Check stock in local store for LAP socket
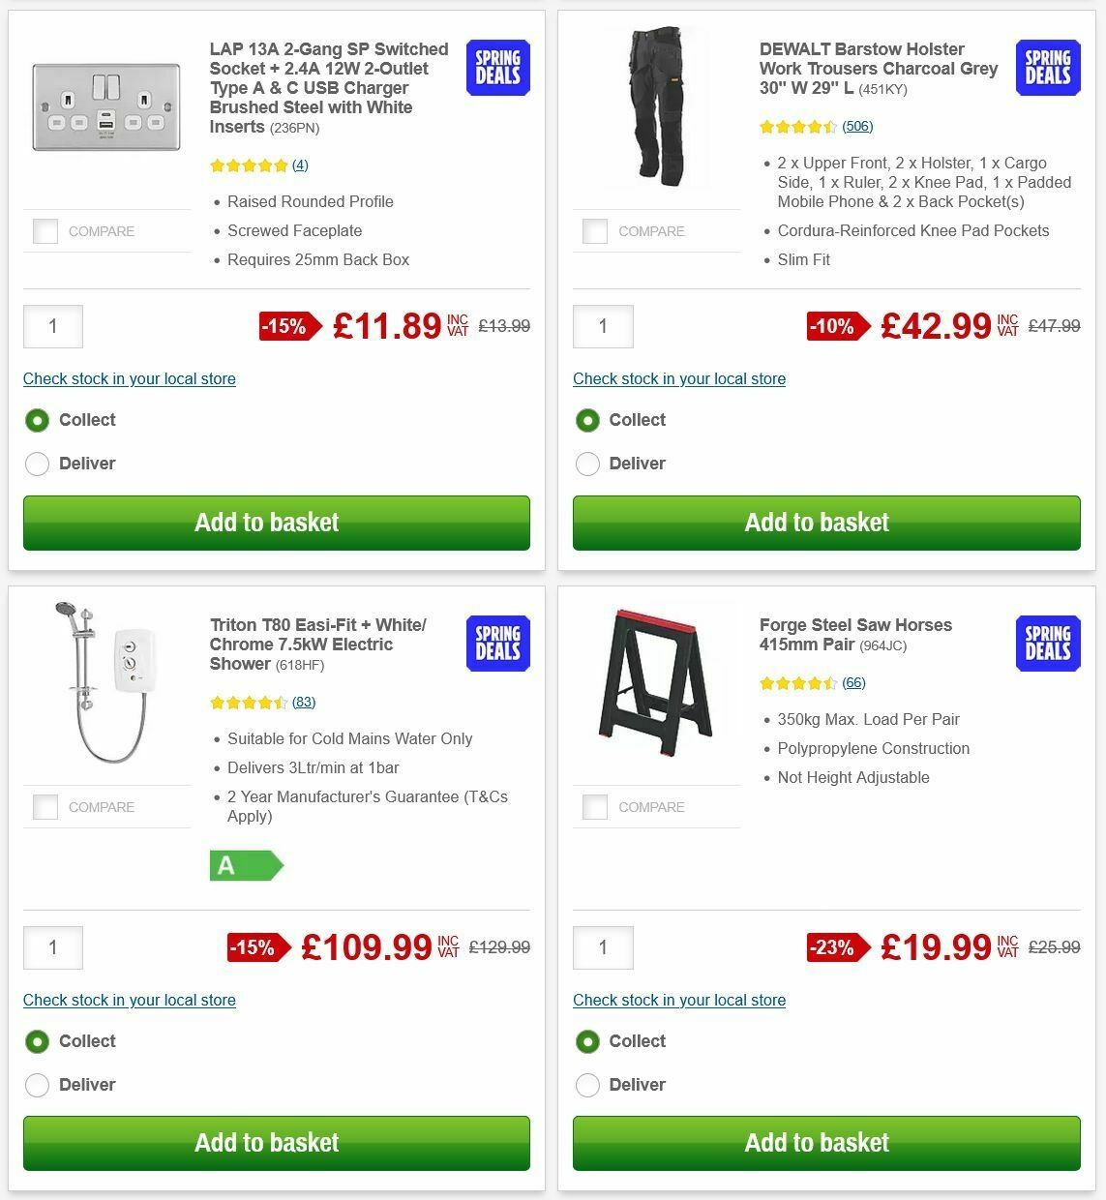1106x1200 pixels. tap(129, 379)
